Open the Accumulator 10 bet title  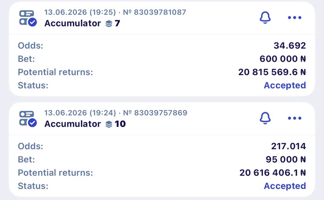point(85,124)
